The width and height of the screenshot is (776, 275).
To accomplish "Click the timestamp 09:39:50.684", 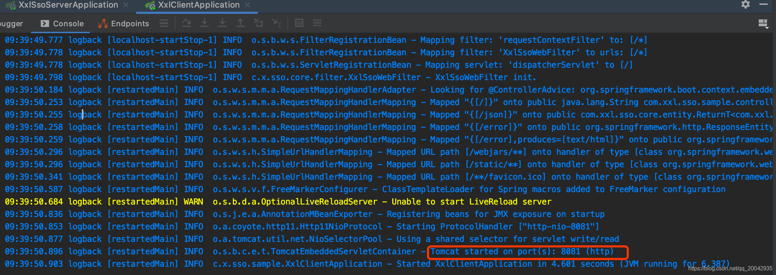I will coord(34,202).
